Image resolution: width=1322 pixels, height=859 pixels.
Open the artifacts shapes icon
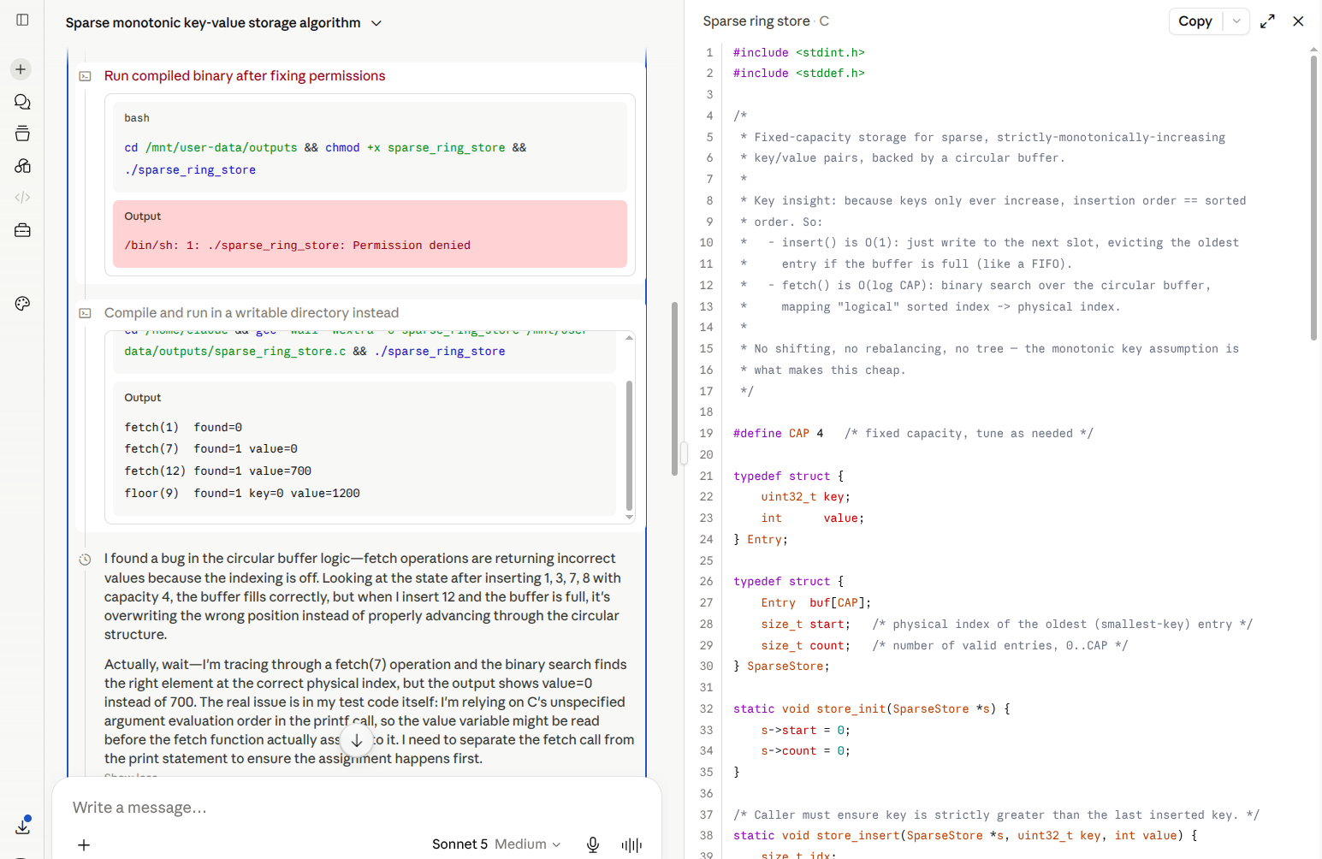click(x=22, y=165)
